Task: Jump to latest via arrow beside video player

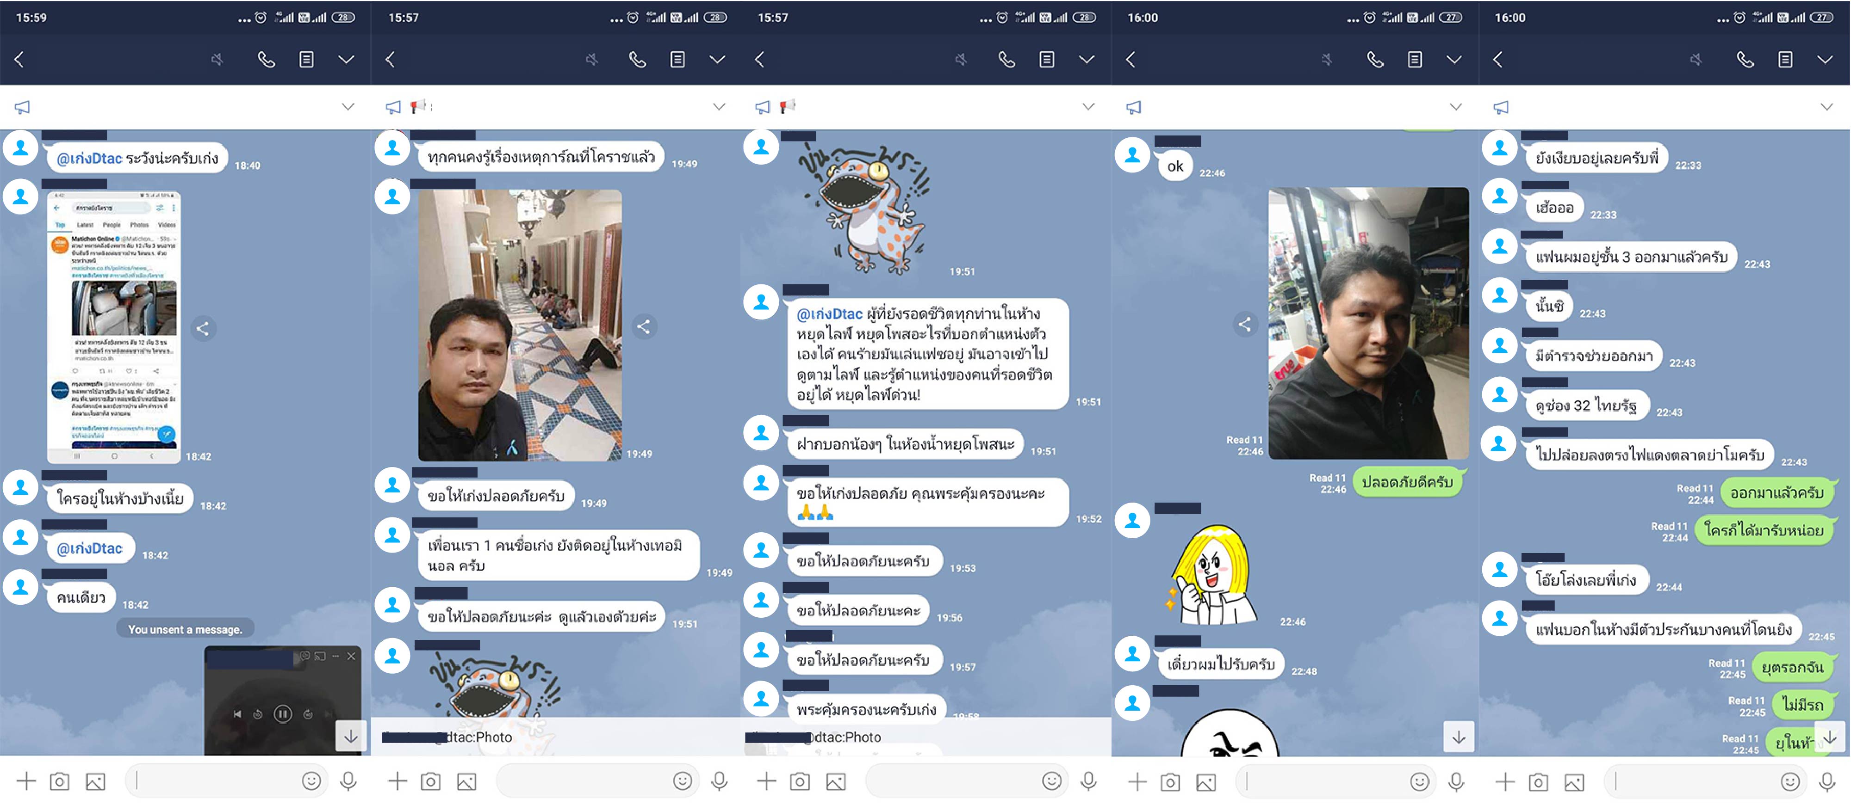Action: (351, 737)
